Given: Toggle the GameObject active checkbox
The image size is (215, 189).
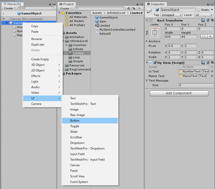Looking at the screenshot, I should click(x=157, y=10).
